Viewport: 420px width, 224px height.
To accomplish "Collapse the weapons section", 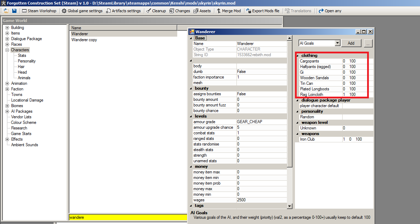I will [297, 134].
